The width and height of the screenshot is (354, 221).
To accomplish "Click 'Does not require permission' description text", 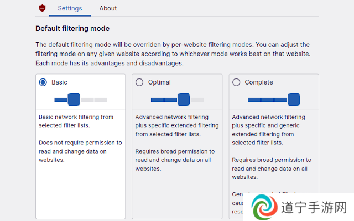I will pos(80,151).
